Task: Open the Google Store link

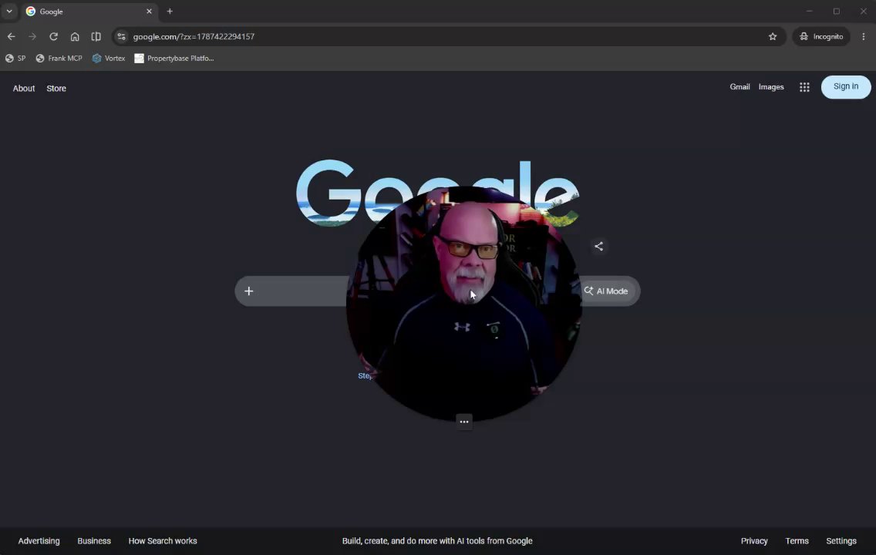Action: 56,88
